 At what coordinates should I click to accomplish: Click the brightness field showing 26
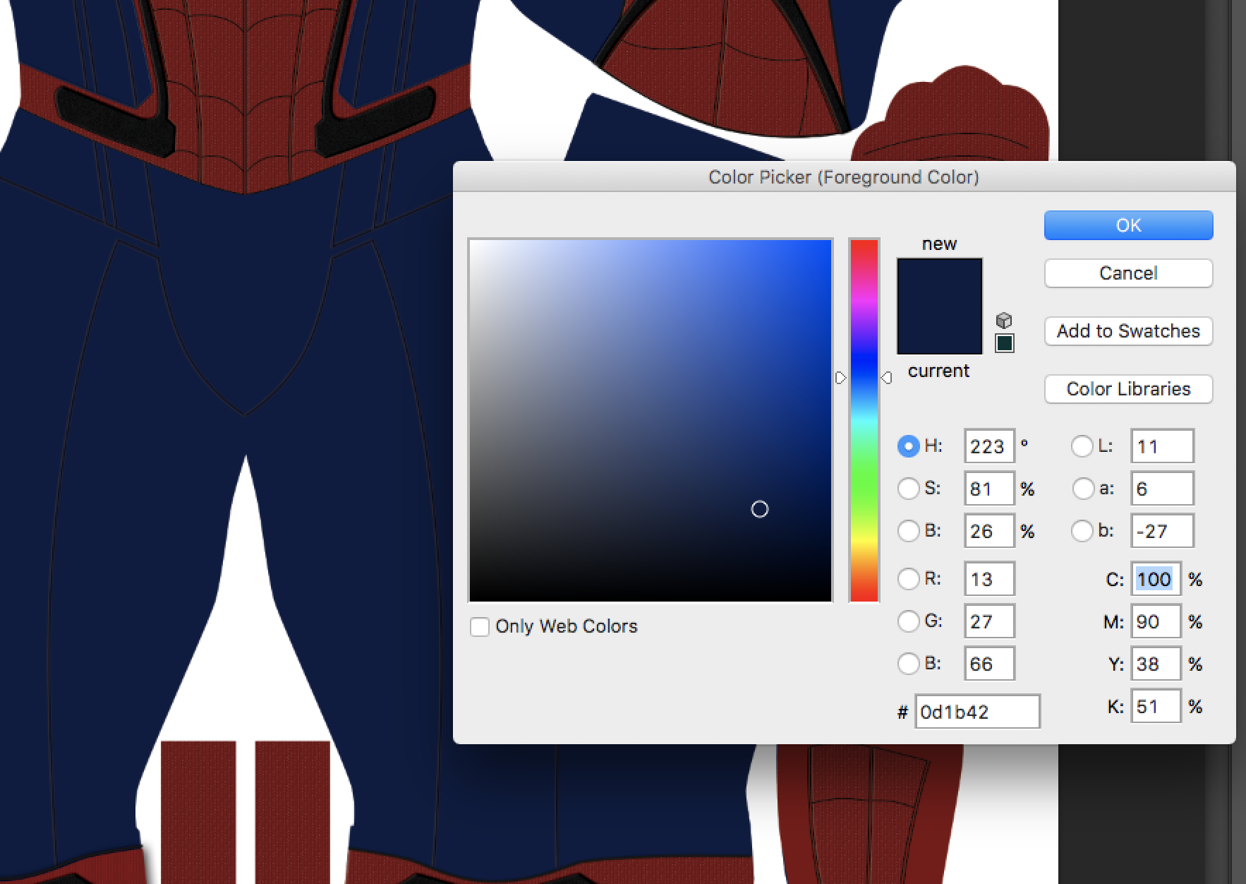[989, 531]
